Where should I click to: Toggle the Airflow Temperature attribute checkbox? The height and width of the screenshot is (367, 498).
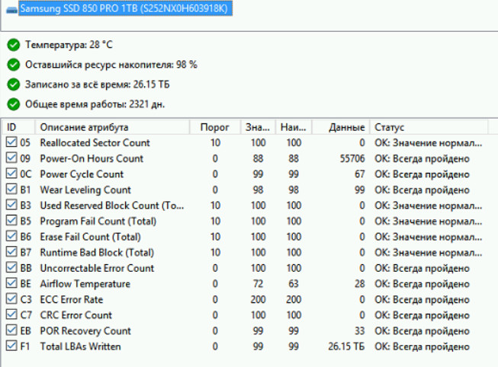(x=11, y=284)
